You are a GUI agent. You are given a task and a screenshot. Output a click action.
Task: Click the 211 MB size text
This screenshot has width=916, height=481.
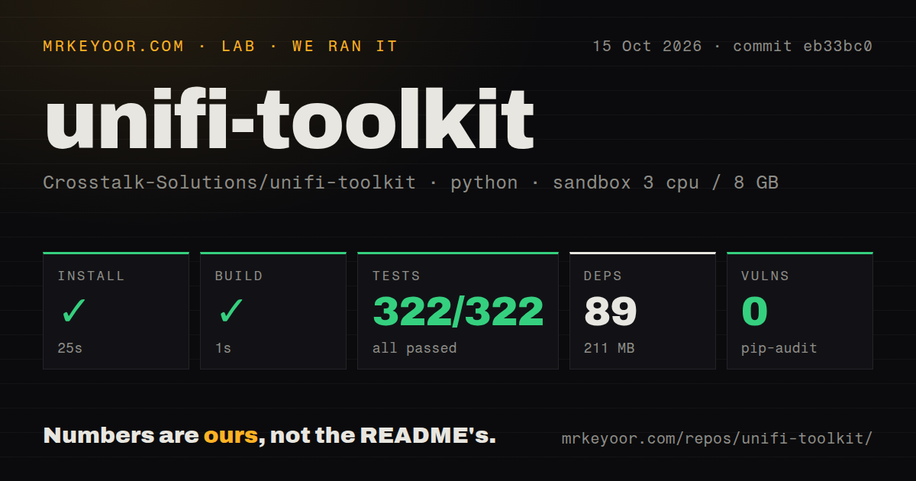609,348
